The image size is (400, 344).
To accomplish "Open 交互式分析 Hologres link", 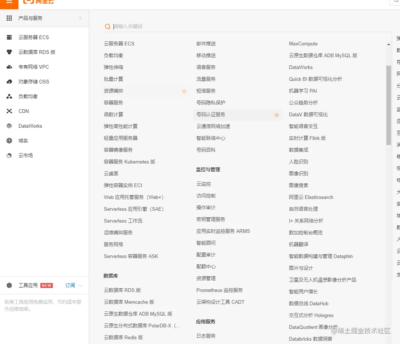I will [x=311, y=315].
